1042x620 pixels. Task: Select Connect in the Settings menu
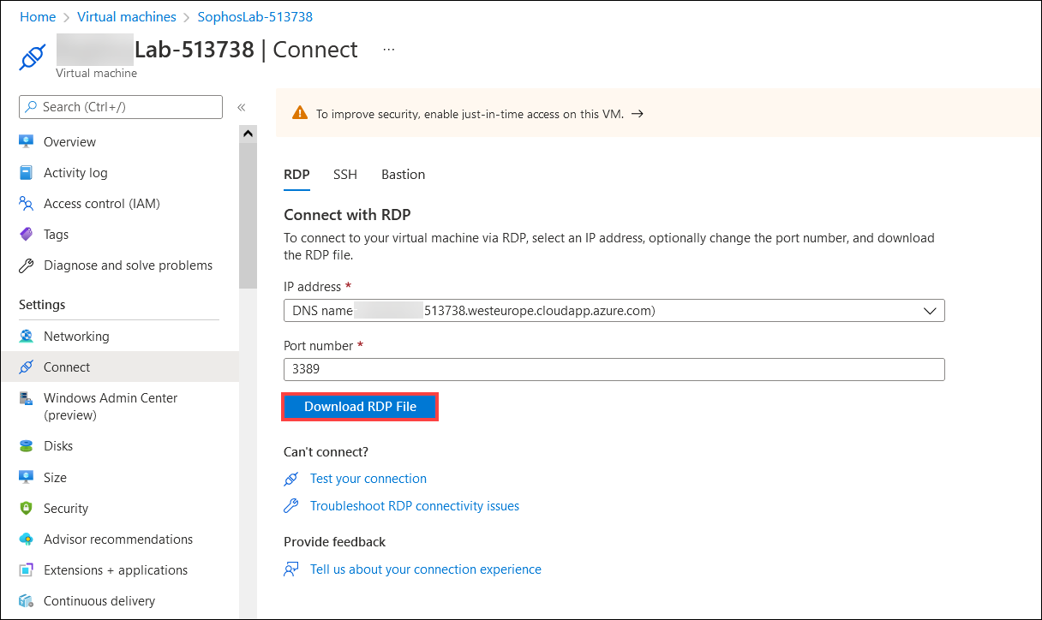[120, 367]
